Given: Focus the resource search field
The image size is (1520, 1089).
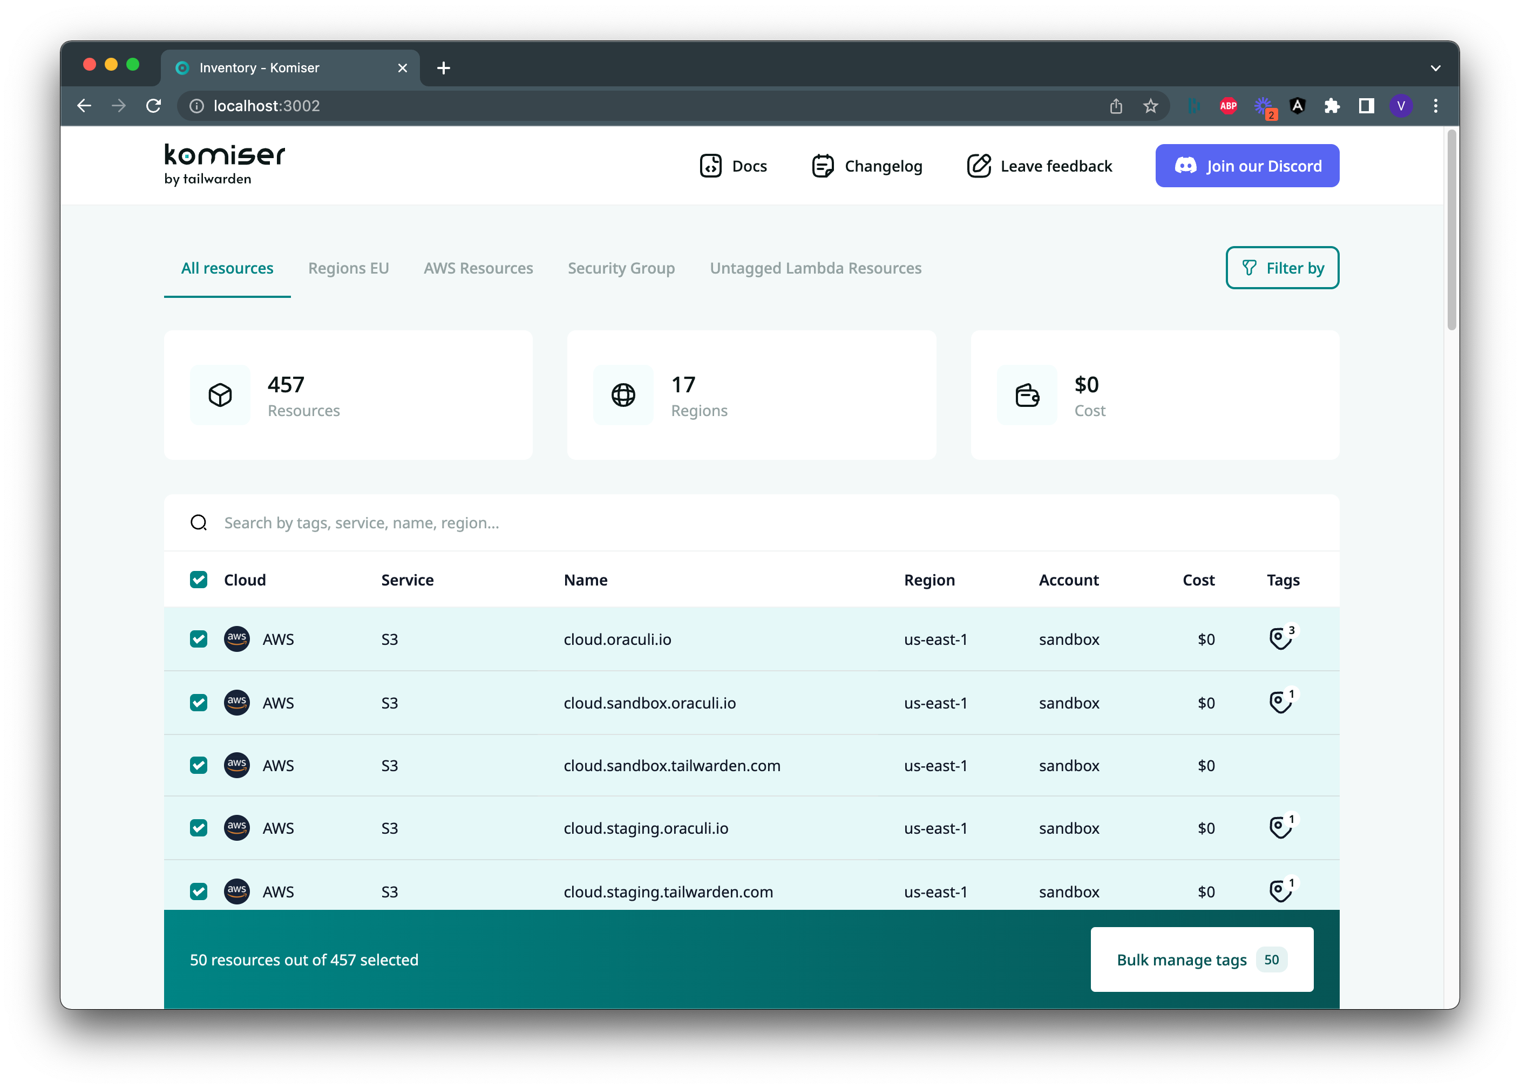Looking at the screenshot, I should click(x=751, y=523).
